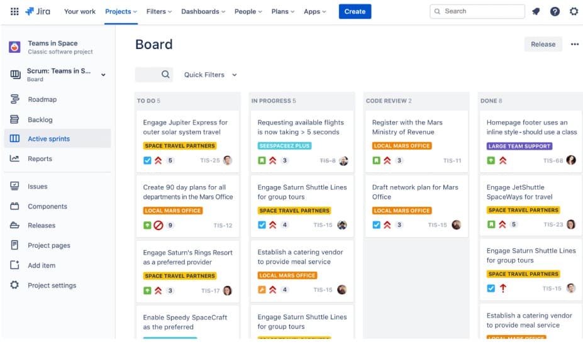Click the notifications icon in top bar
This screenshot has width=583, height=347.
coord(536,11)
